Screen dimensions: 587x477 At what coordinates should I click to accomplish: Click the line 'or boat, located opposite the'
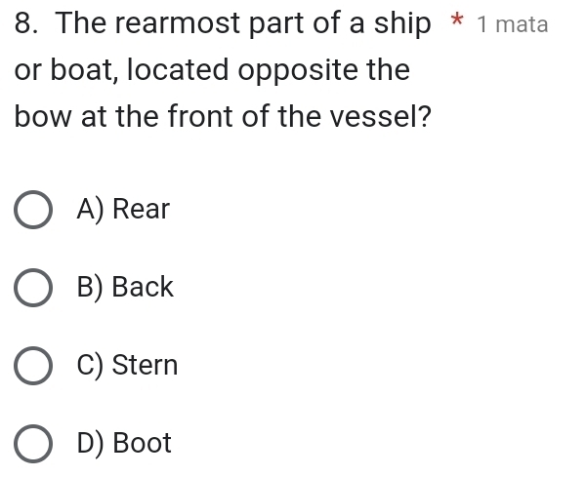(x=212, y=71)
